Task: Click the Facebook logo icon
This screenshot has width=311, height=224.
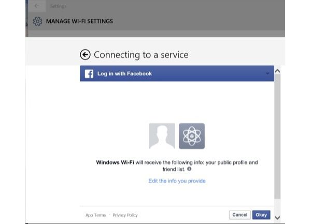Action: click(89, 74)
